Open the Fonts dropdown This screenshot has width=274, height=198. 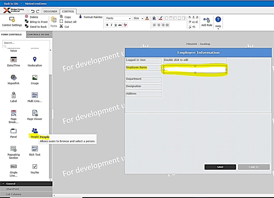point(118,18)
